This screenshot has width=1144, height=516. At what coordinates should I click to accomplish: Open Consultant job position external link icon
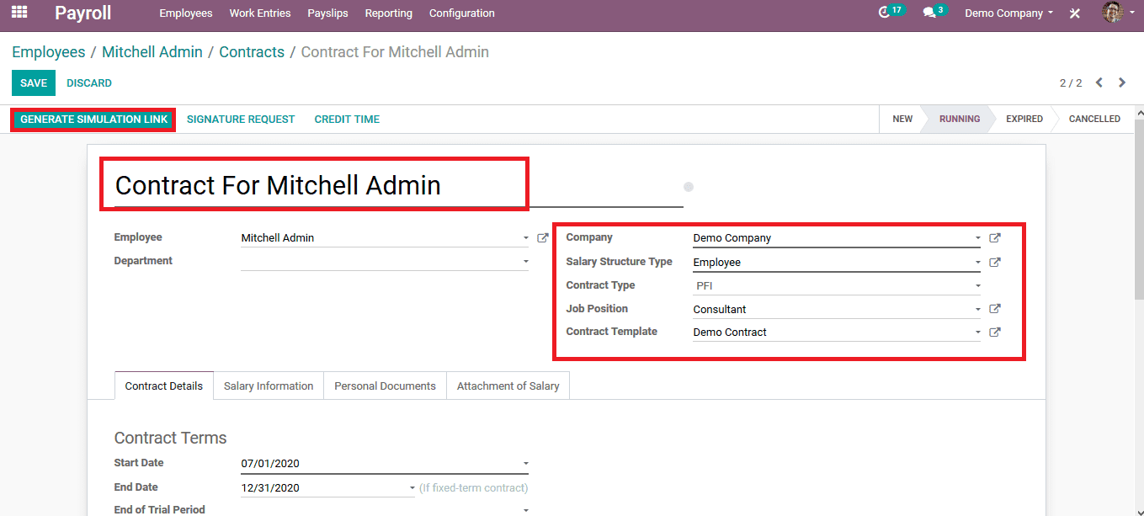(994, 308)
